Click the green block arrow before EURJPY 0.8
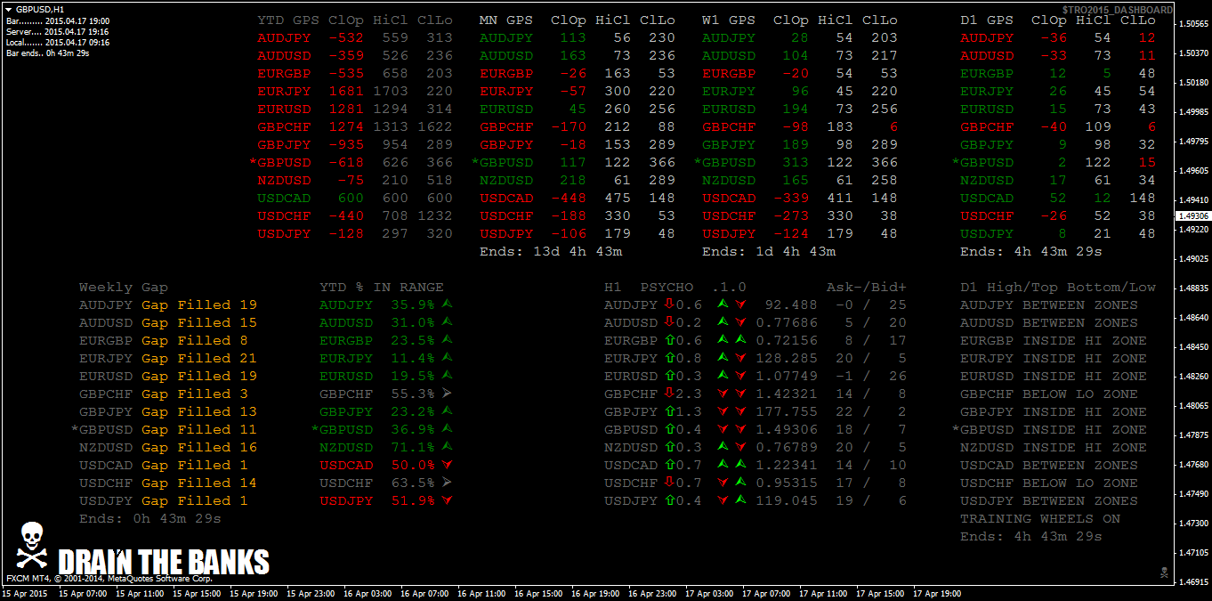 click(670, 358)
